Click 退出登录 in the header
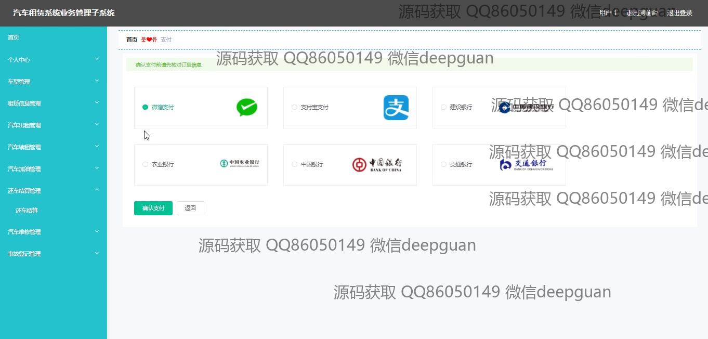The height and width of the screenshot is (339, 708). pos(679,13)
